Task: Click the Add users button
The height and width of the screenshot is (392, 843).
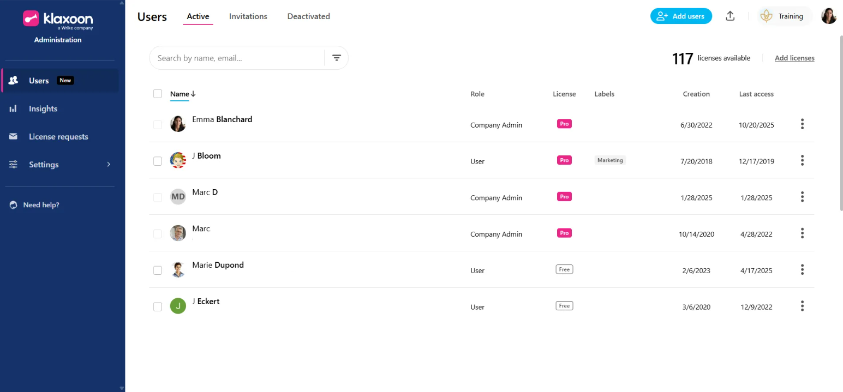Action: click(680, 16)
